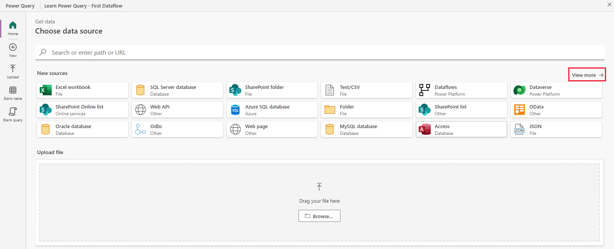The width and height of the screenshot is (614, 249).
Task: Choose the Access database icon
Action: pos(425,129)
